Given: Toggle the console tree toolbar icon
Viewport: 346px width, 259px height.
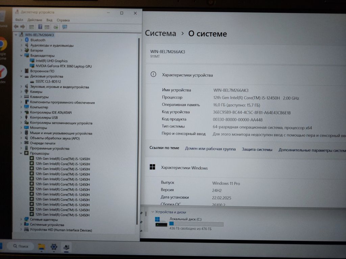Looking at the screenshot, I should 31,27.
